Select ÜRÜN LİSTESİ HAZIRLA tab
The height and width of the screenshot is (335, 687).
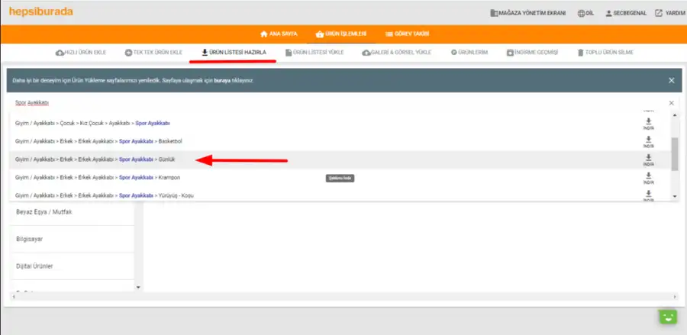click(234, 53)
